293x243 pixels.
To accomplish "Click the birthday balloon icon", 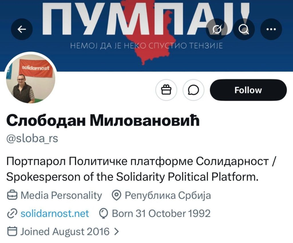I will 103,213.
